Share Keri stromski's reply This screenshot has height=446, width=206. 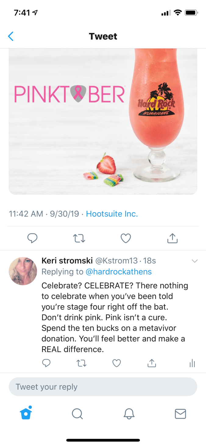click(152, 363)
